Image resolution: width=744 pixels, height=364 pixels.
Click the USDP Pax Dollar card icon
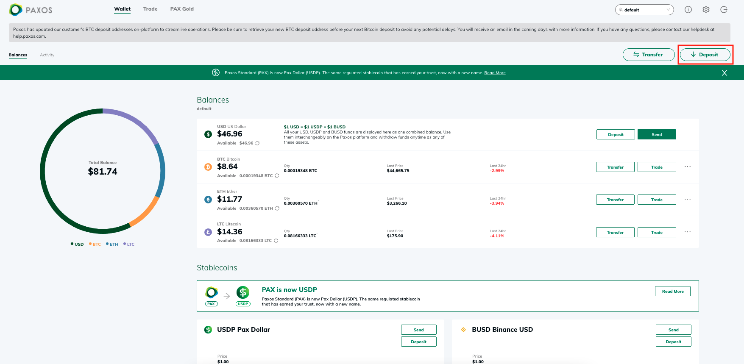coord(208,330)
